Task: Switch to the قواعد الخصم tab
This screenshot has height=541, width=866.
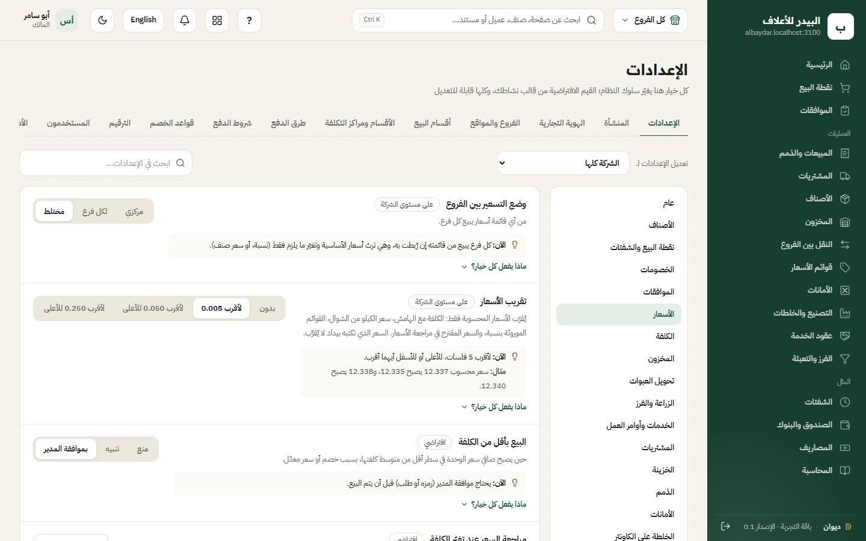Action: [172, 123]
